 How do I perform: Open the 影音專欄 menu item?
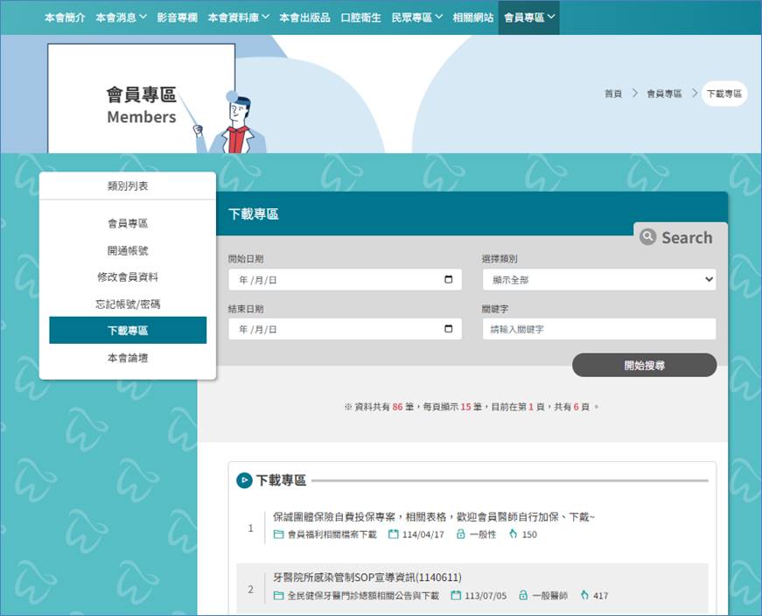pyautogui.click(x=178, y=18)
